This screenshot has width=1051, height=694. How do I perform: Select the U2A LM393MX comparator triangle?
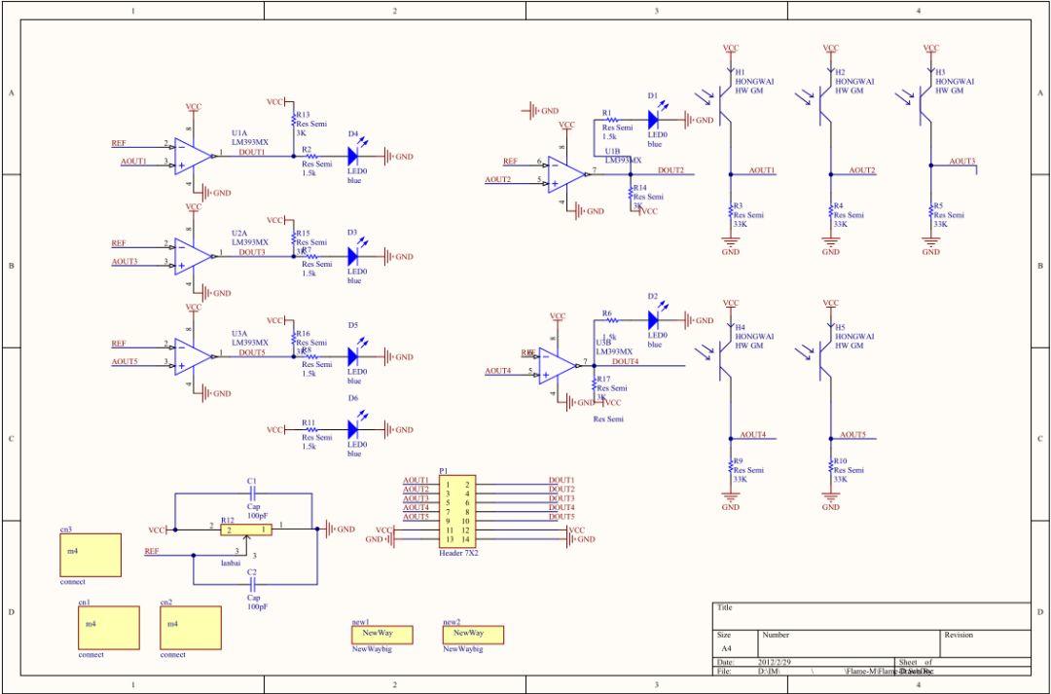(x=194, y=256)
